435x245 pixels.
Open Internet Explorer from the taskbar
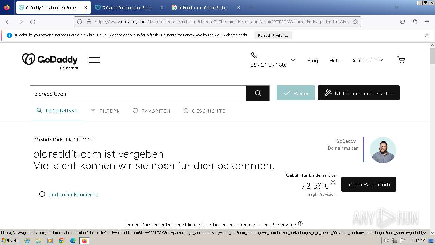click(27, 241)
